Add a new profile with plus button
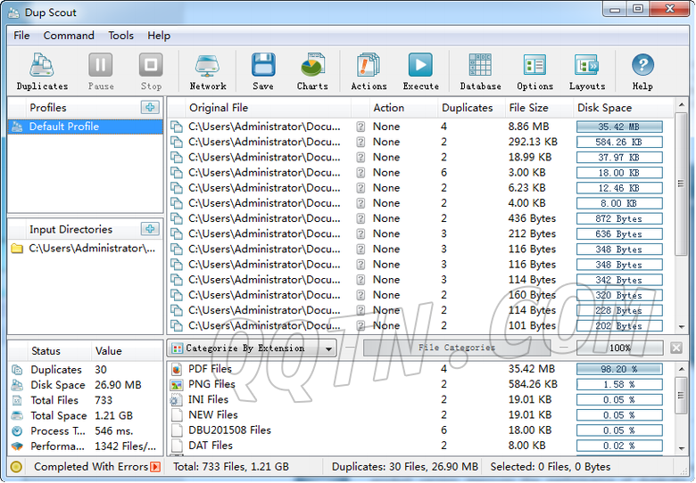 click(149, 108)
